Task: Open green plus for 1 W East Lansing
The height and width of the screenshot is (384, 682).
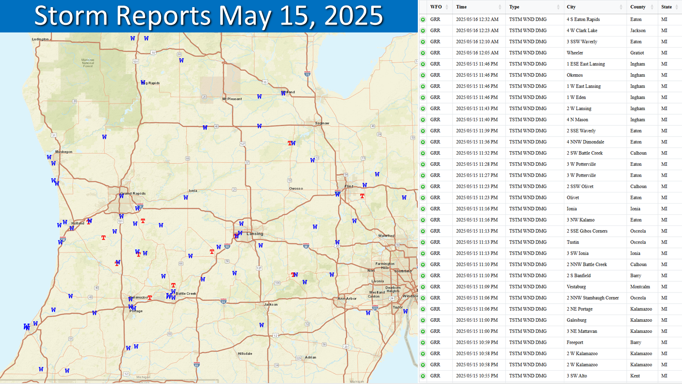Action: (423, 86)
